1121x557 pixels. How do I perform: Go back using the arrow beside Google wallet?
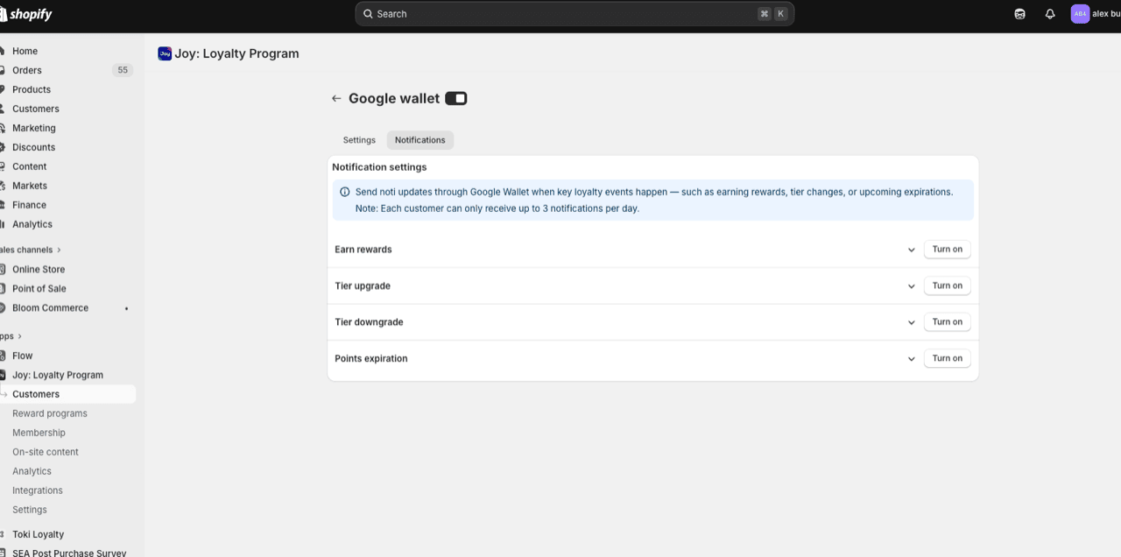coord(336,98)
